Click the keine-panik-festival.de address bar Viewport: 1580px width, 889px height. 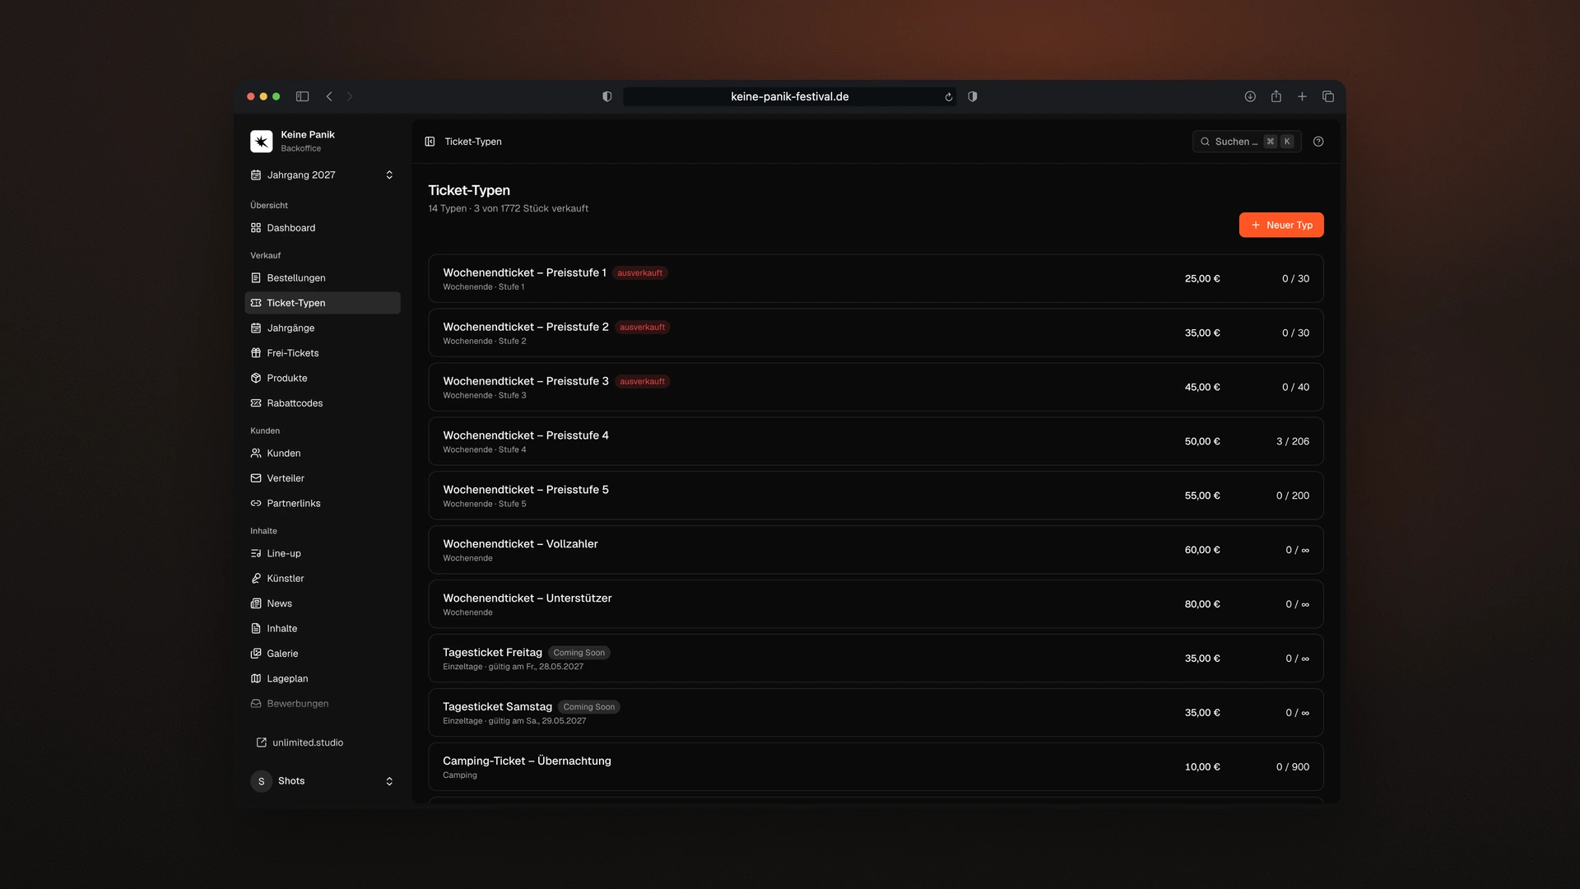point(789,96)
